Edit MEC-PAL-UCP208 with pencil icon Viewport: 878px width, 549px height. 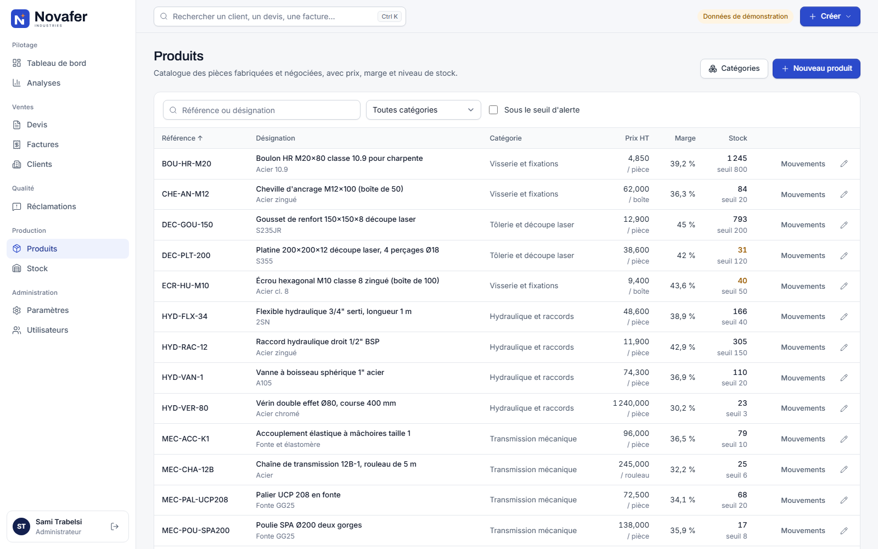coord(844,500)
